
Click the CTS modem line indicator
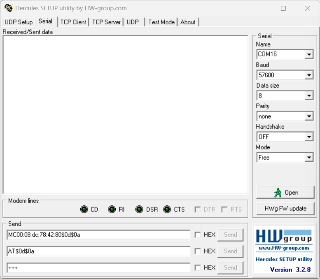(x=167, y=209)
